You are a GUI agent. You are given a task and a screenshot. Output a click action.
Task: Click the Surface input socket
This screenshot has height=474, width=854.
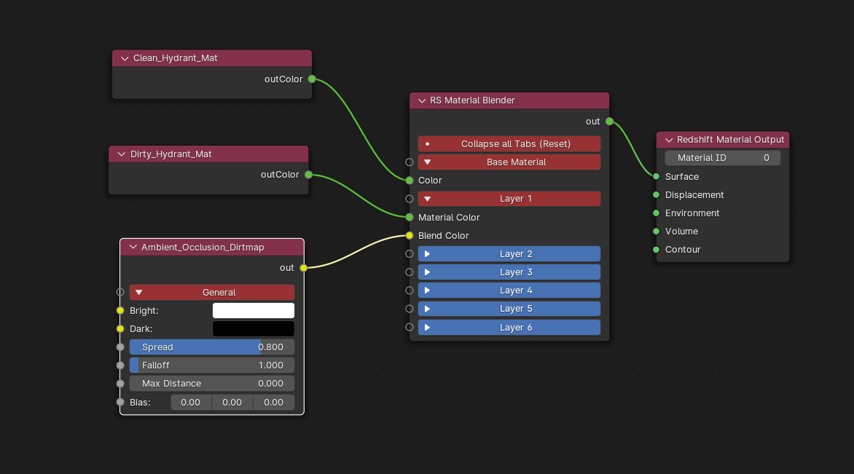[x=657, y=176]
